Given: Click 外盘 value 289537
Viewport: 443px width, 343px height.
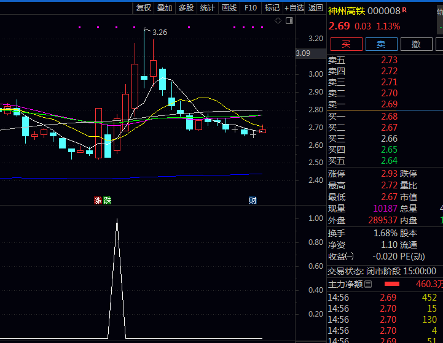Looking at the screenshot, I should click(383, 220).
